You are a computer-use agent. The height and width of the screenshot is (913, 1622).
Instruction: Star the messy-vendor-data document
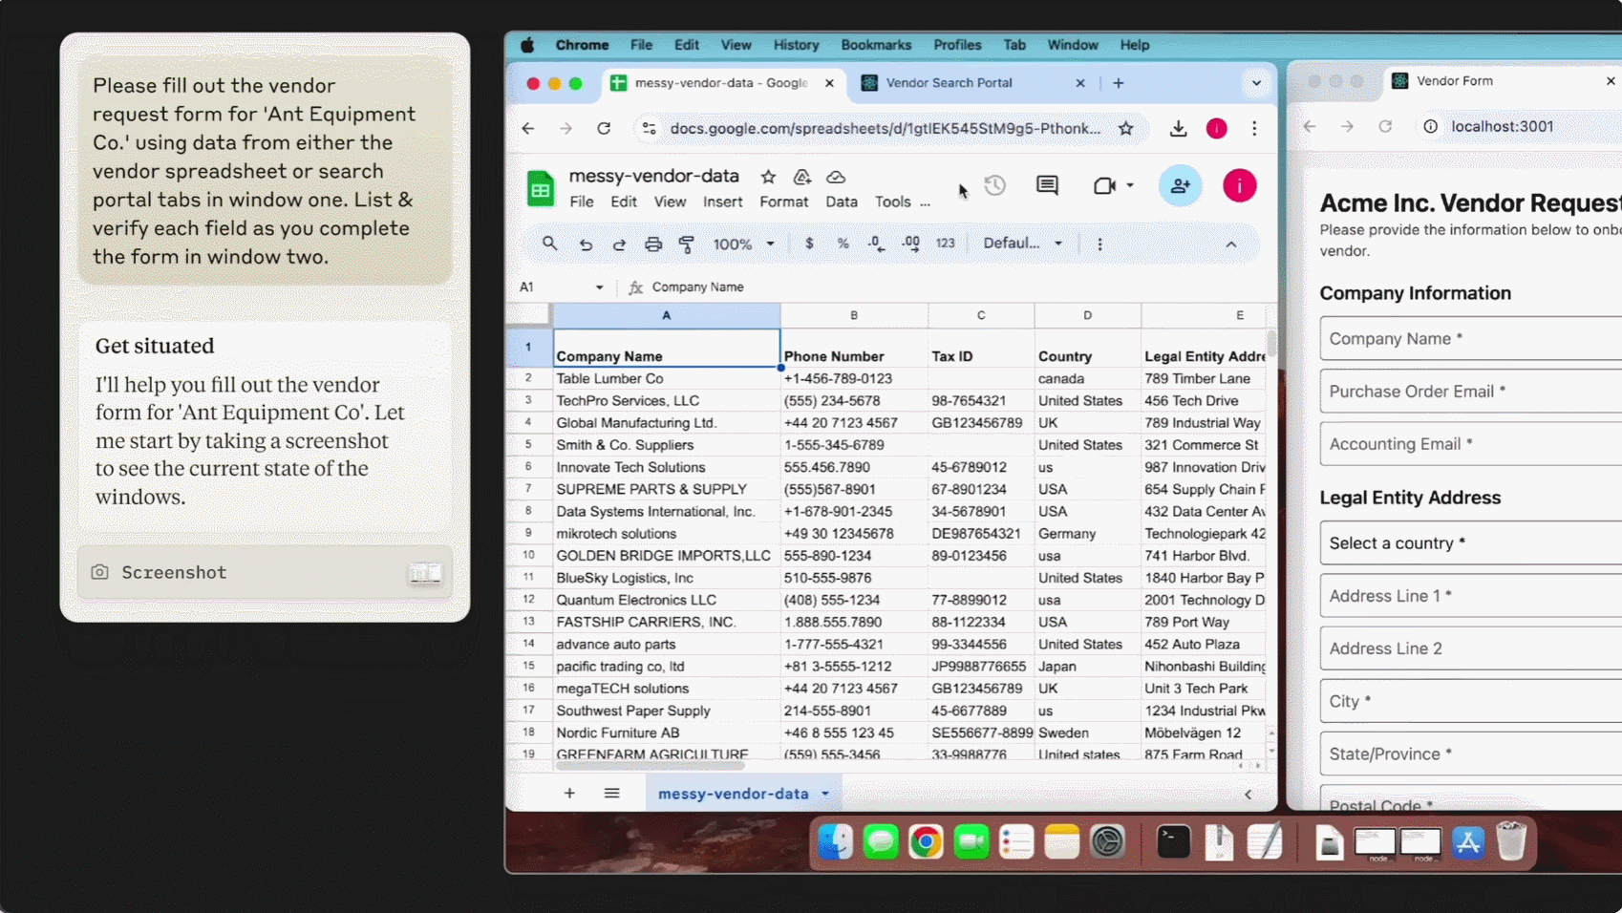(768, 177)
